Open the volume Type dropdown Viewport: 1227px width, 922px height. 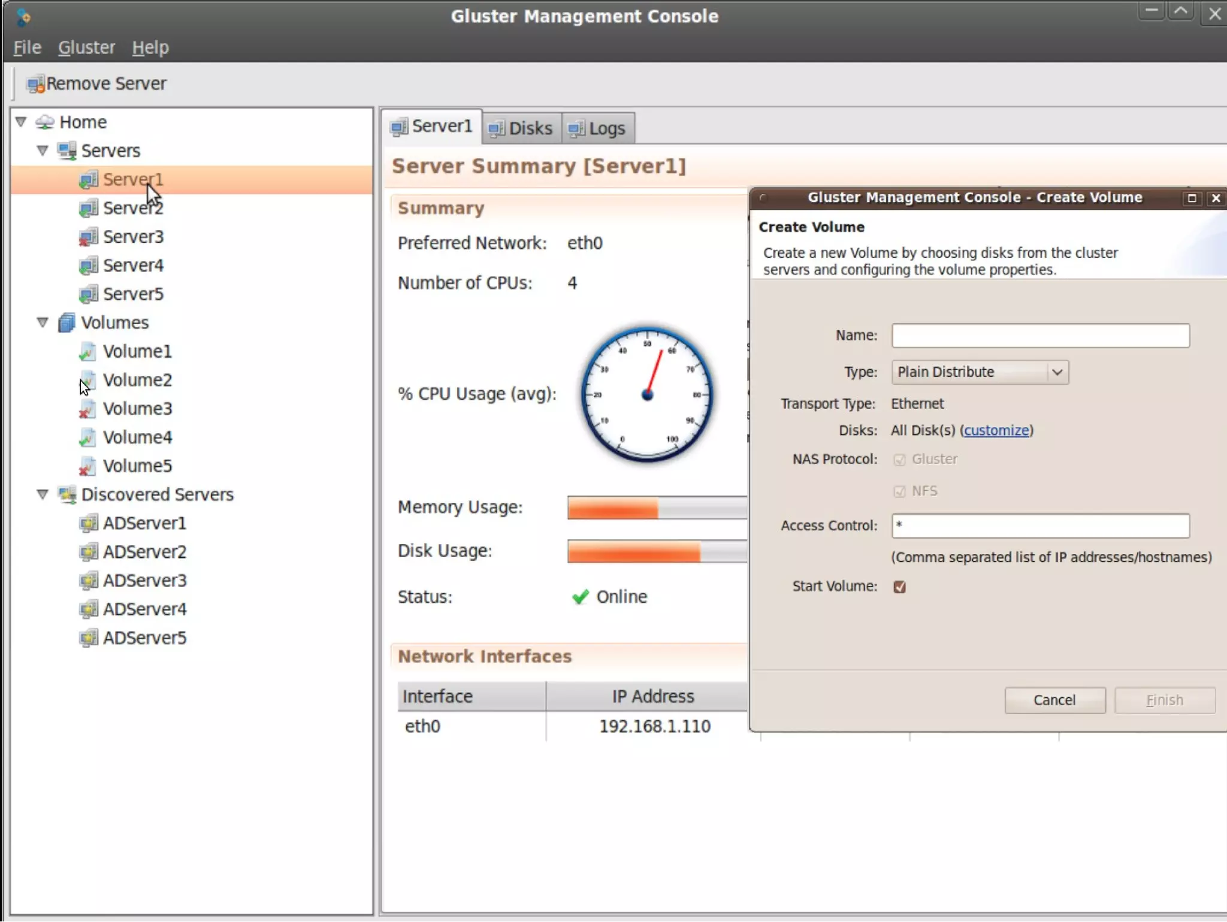pos(979,372)
